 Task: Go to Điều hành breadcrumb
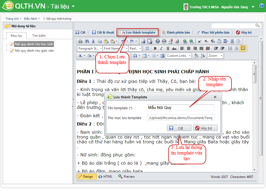(30, 19)
